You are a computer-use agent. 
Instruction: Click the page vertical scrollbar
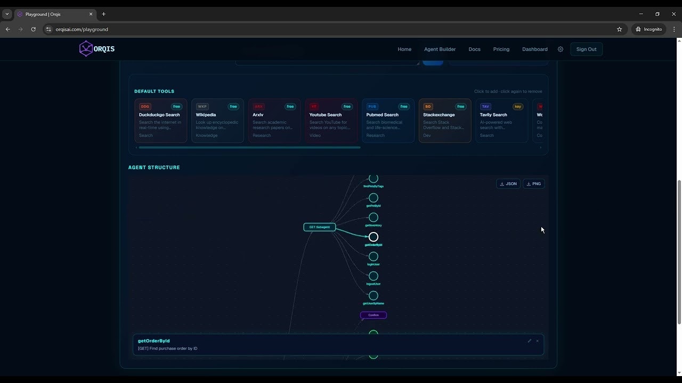pyautogui.click(x=679, y=252)
